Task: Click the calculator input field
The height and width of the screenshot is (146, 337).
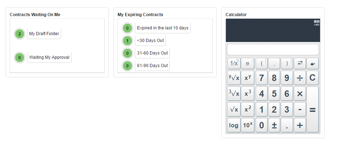Action: tap(273, 50)
